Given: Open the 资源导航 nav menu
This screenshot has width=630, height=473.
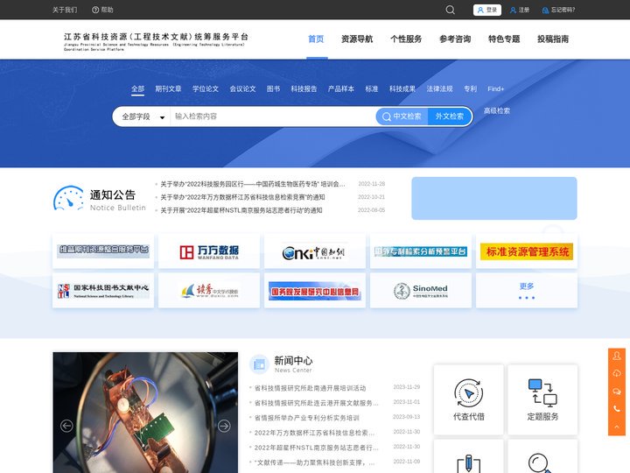Looking at the screenshot, I should pos(357,39).
